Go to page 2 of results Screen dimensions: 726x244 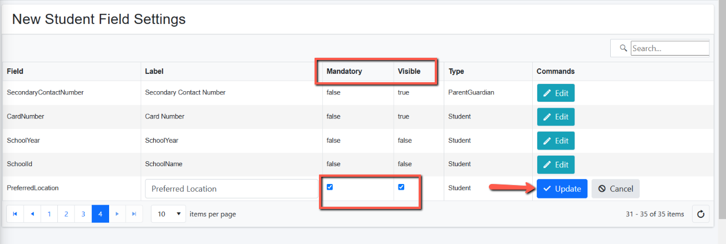pos(66,213)
